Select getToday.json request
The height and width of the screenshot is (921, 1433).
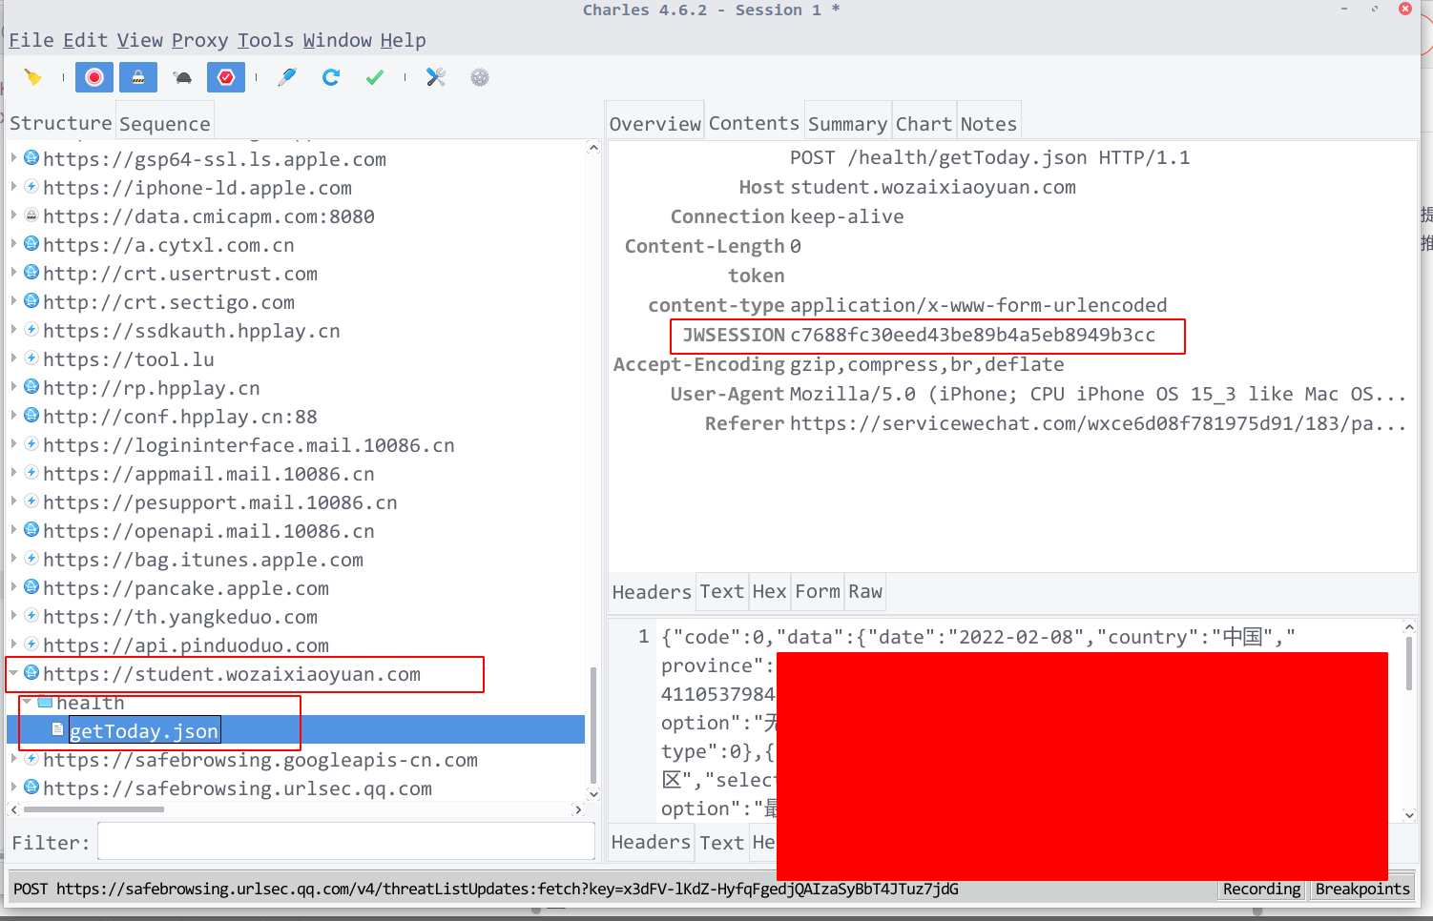144,730
